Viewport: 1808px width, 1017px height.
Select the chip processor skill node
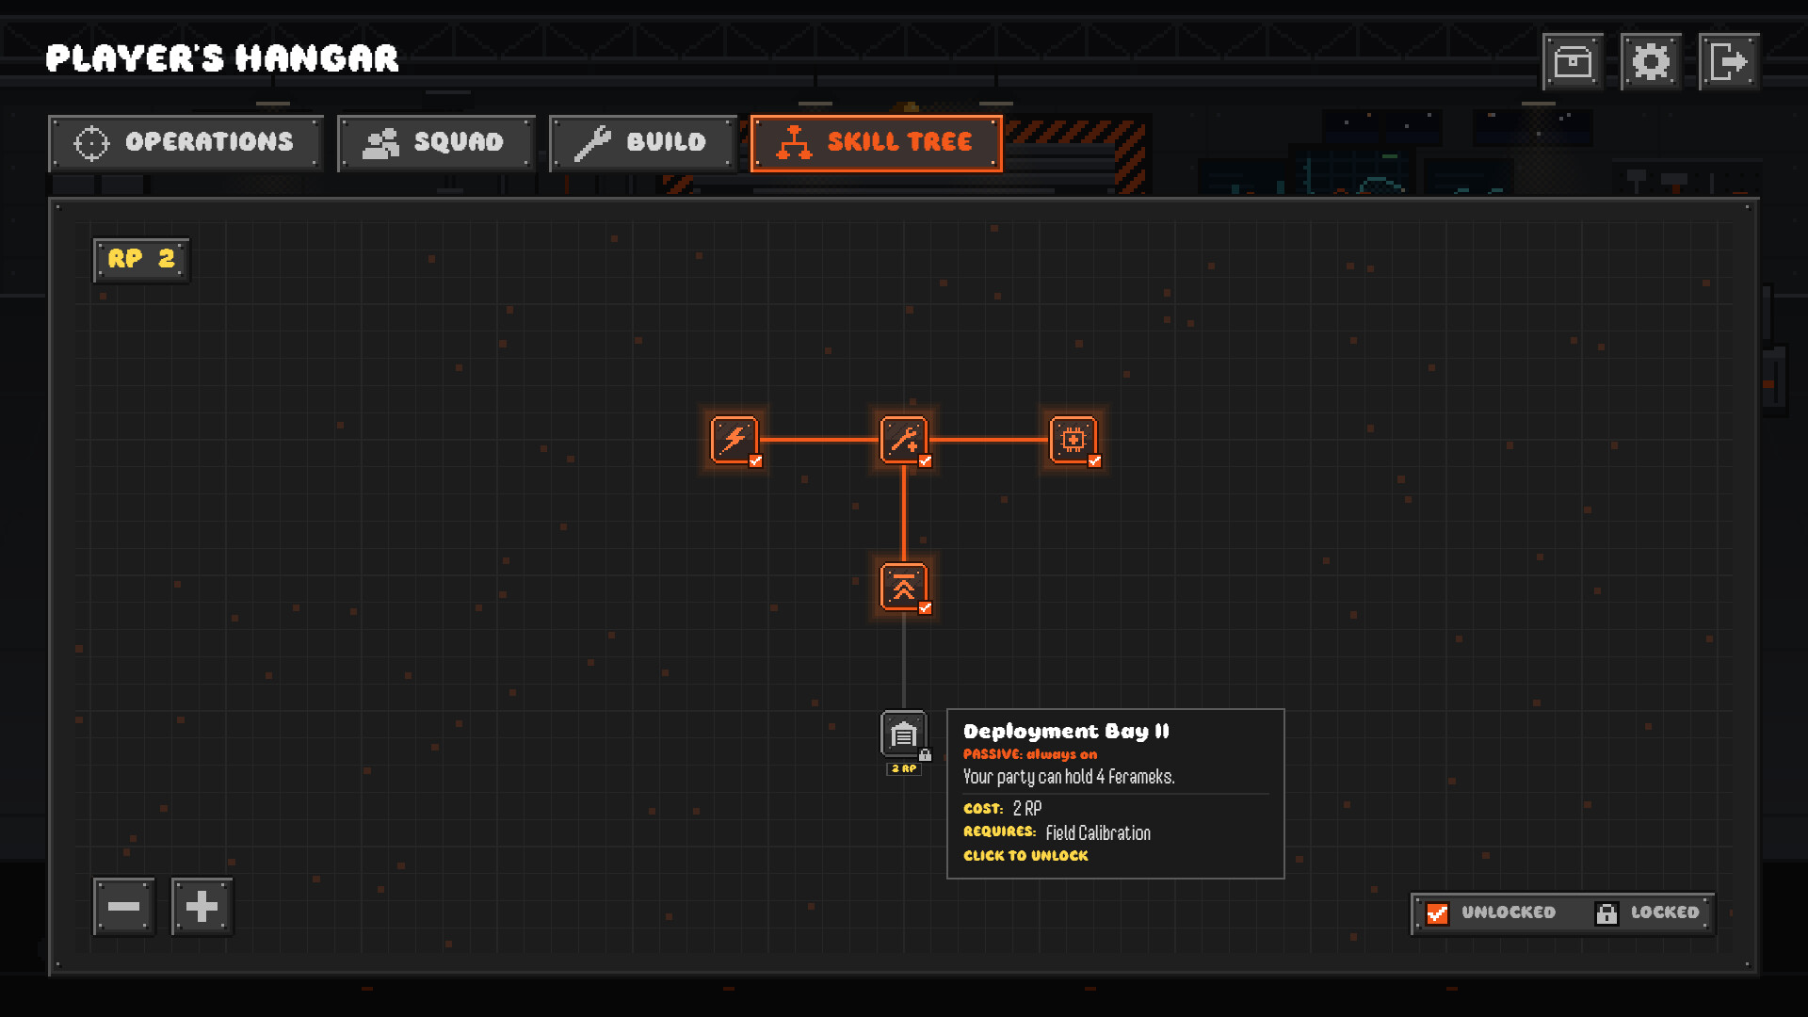click(1073, 440)
